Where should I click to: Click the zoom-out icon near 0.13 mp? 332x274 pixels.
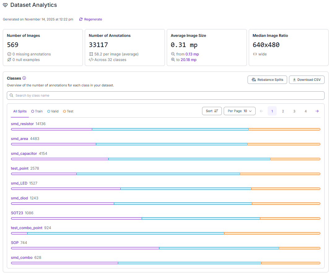173,54
